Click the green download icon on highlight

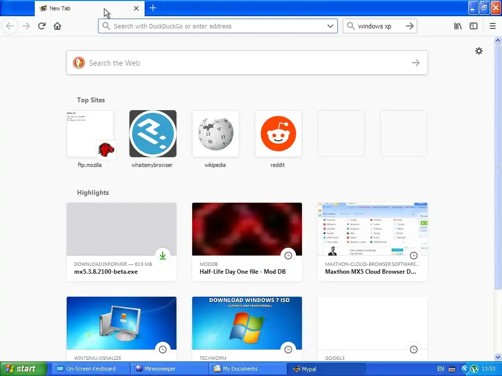pyautogui.click(x=163, y=256)
